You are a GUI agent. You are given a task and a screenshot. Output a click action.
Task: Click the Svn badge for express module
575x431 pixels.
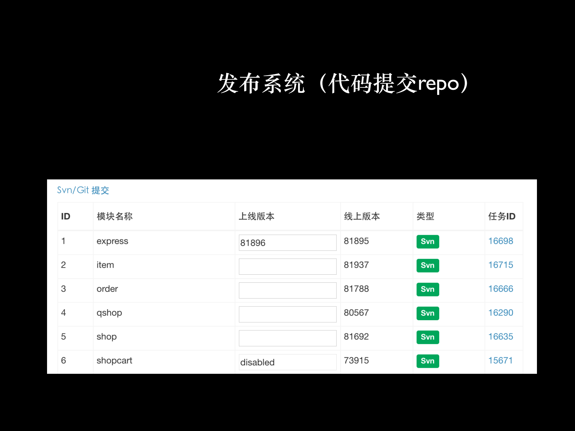(x=427, y=241)
